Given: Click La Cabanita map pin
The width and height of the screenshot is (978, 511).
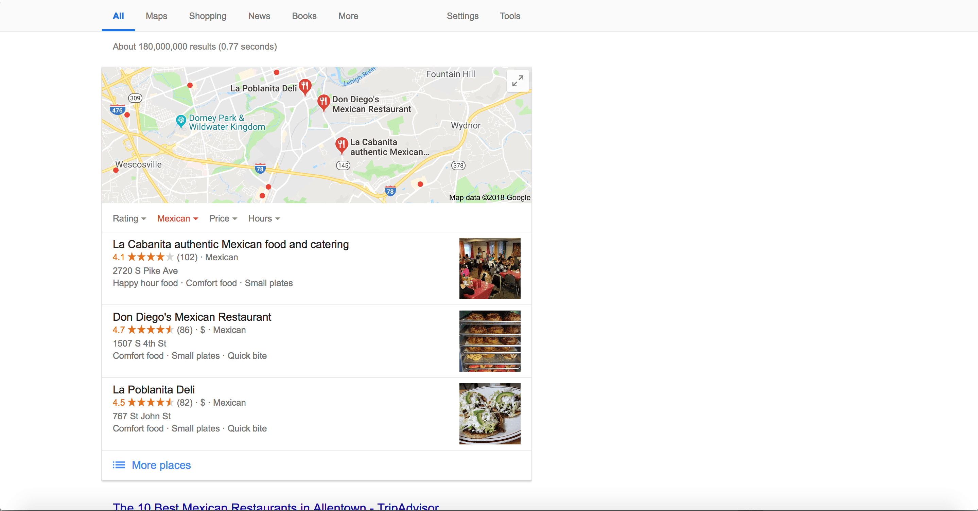Looking at the screenshot, I should coord(341,146).
